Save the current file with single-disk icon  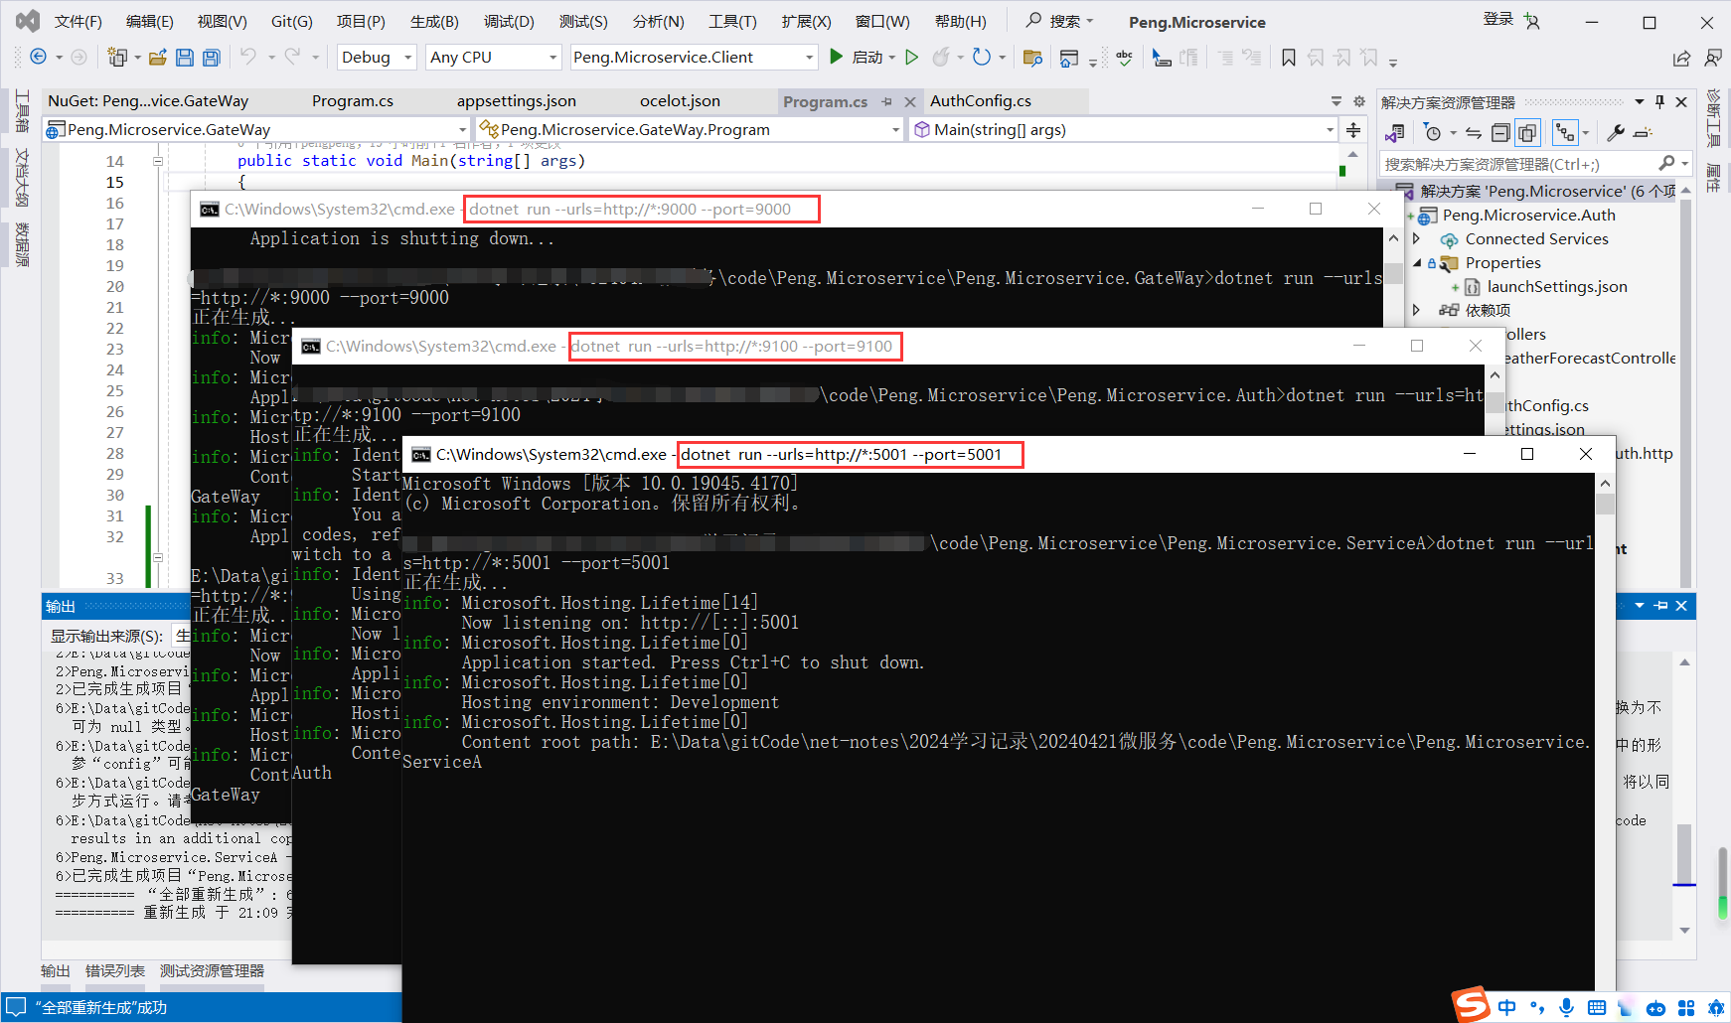[185, 58]
